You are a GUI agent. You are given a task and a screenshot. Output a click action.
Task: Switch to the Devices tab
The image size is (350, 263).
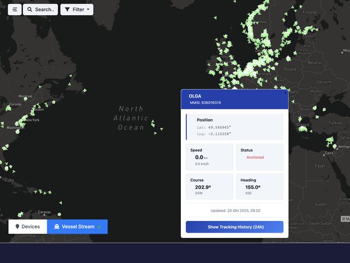pos(27,227)
